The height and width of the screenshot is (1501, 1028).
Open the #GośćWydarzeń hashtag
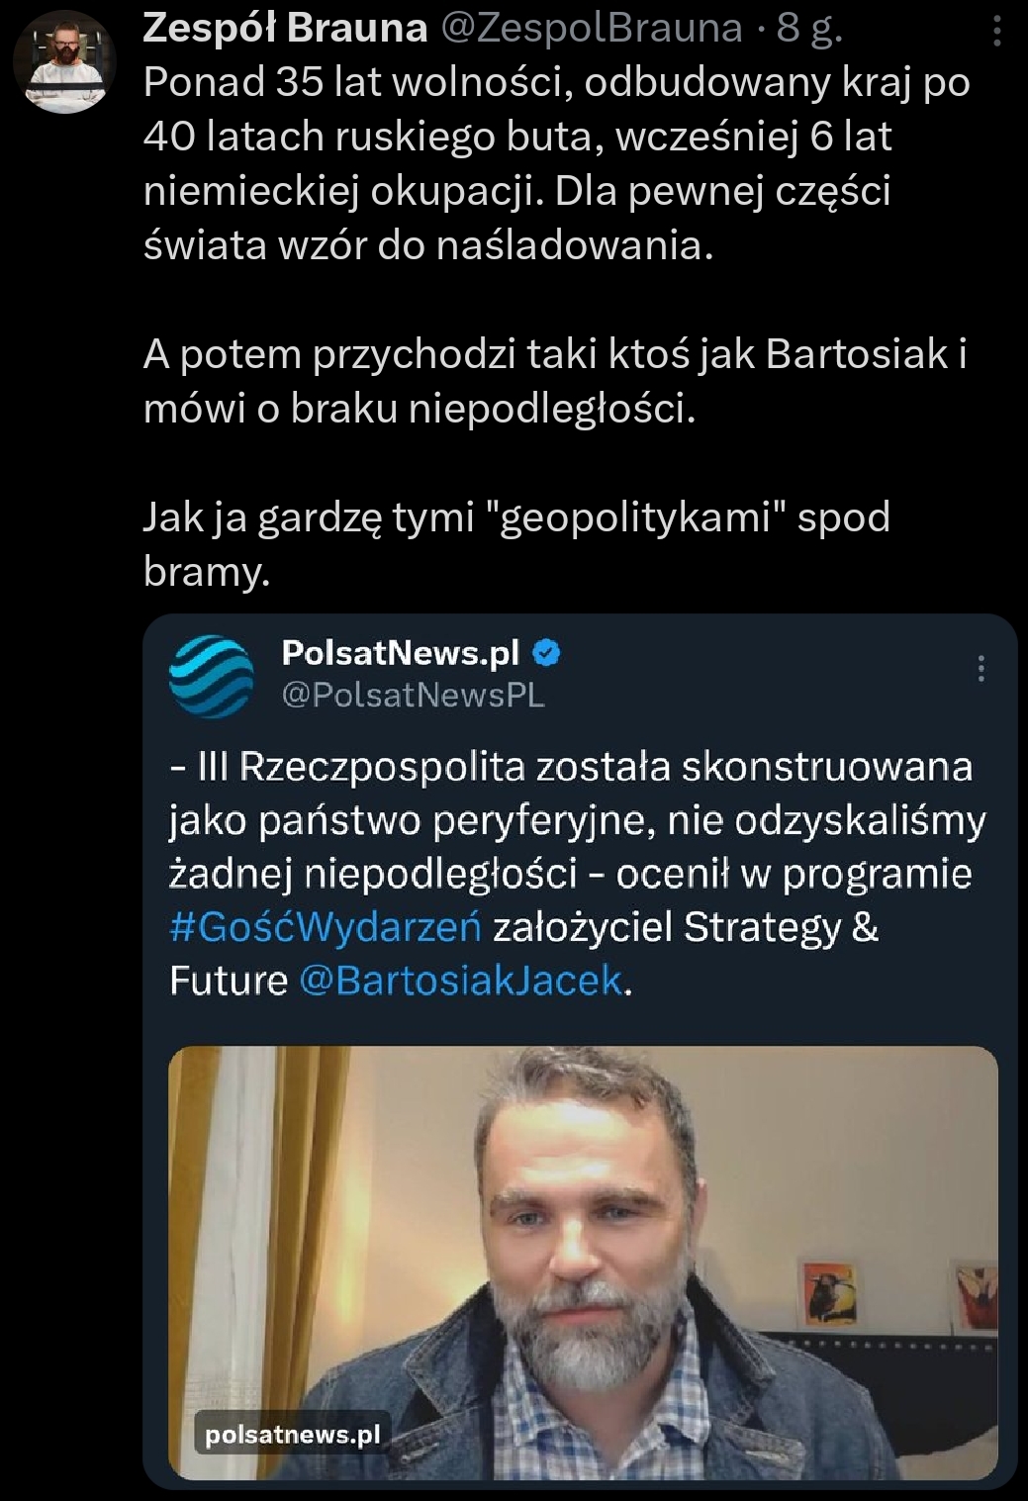point(326,927)
